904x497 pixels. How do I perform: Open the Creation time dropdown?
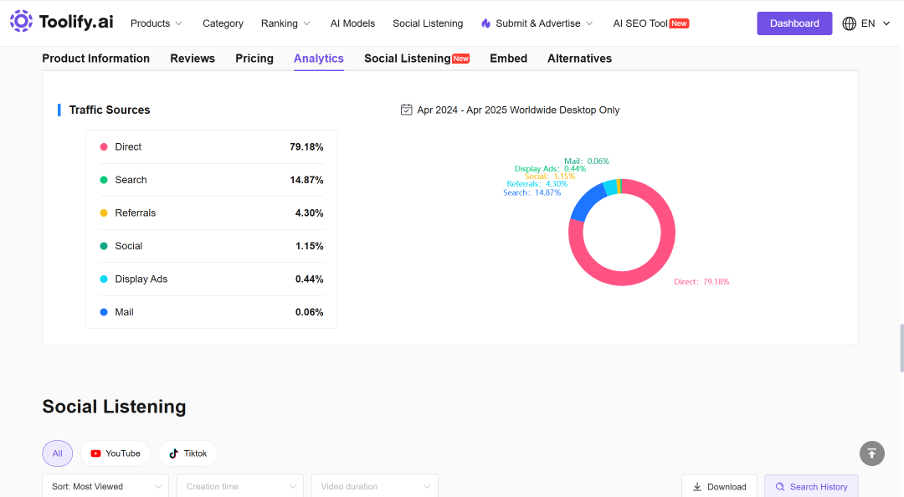[x=240, y=487]
